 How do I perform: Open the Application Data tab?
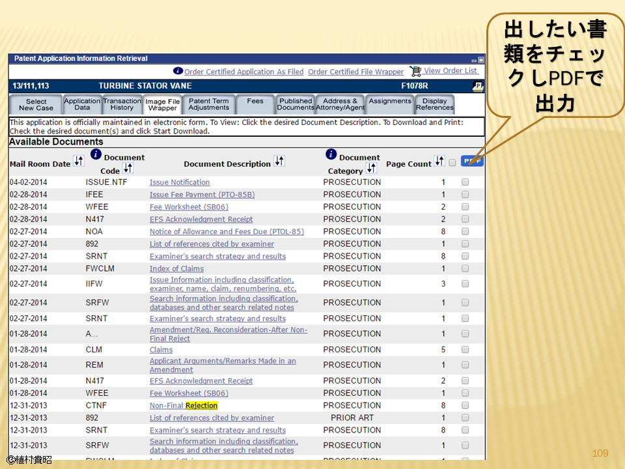[x=82, y=104]
